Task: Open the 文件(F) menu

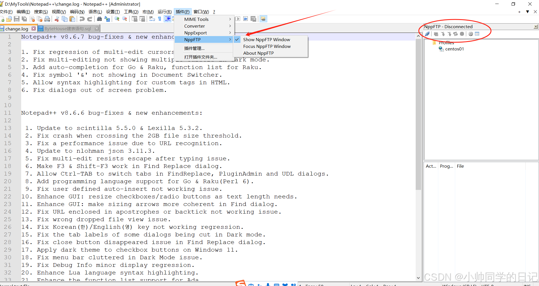Action: (6, 12)
